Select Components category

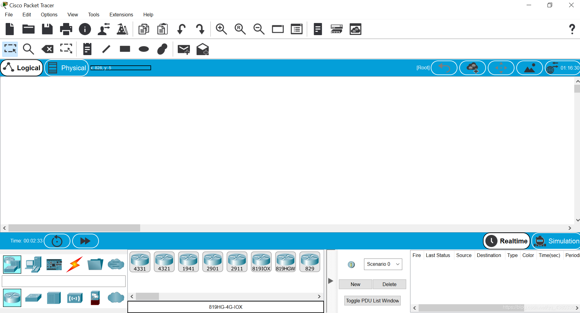coord(54,265)
